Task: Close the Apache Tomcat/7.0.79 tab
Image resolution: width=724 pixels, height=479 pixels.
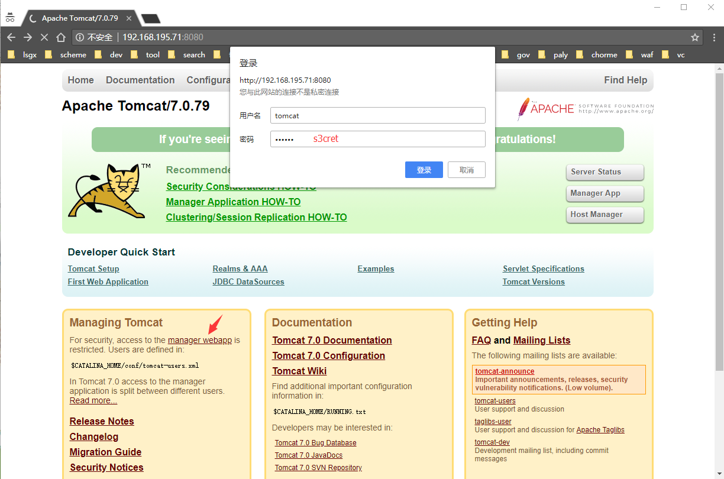Action: coord(129,18)
